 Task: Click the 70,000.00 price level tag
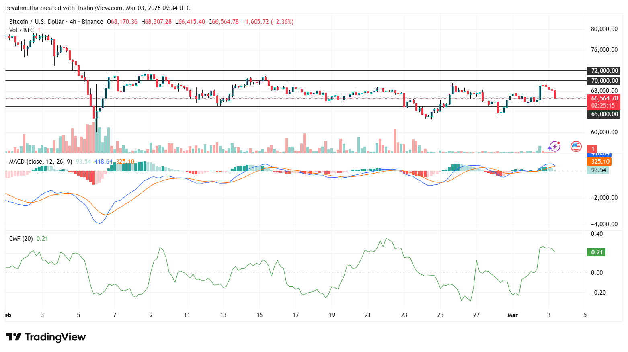[603, 81]
